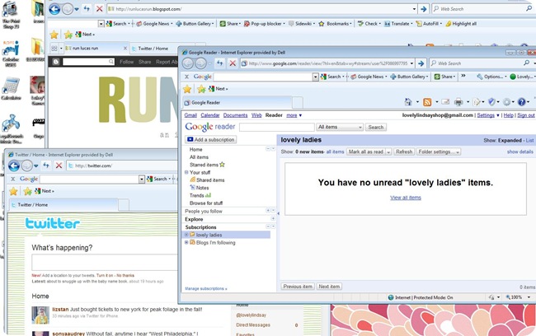The image size is (536, 336).
Task: Open Share dropdown in Reader Google toolbar
Action: tap(444, 77)
